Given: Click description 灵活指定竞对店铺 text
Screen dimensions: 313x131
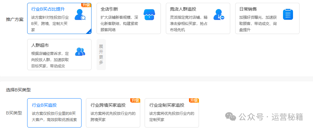Looking at the screenshot, I should (189, 23).
